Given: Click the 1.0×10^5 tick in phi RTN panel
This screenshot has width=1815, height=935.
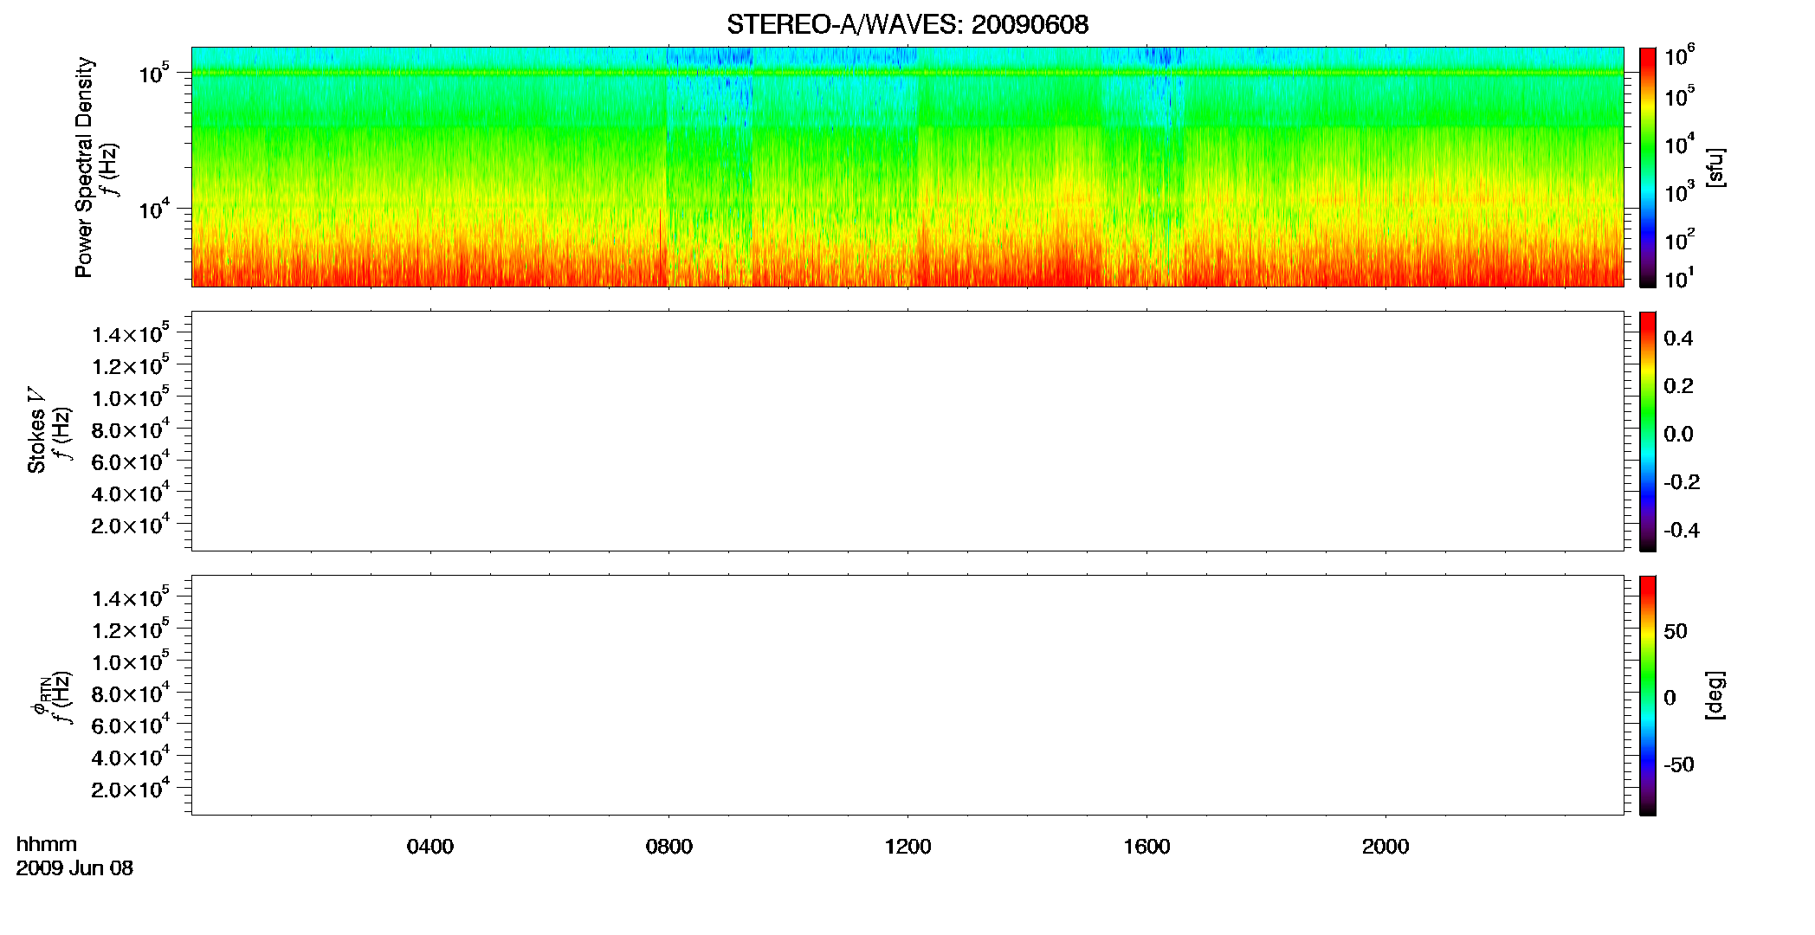Looking at the screenshot, I should pyautogui.click(x=131, y=662).
